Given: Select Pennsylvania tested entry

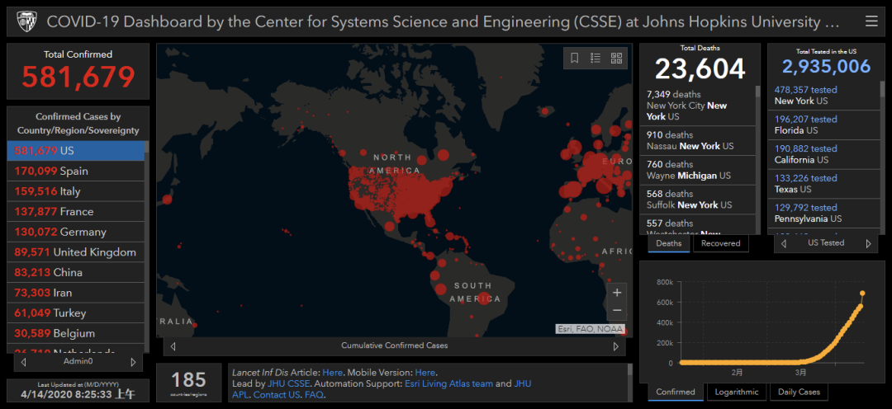Looking at the screenshot, I should tap(825, 213).
